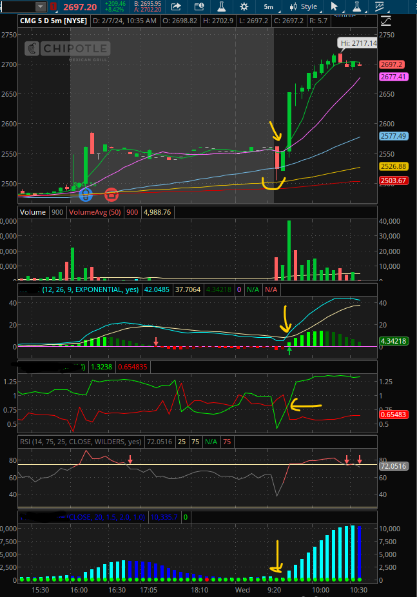Click the ask price A: 2702.20
417x597 pixels.
148,10
